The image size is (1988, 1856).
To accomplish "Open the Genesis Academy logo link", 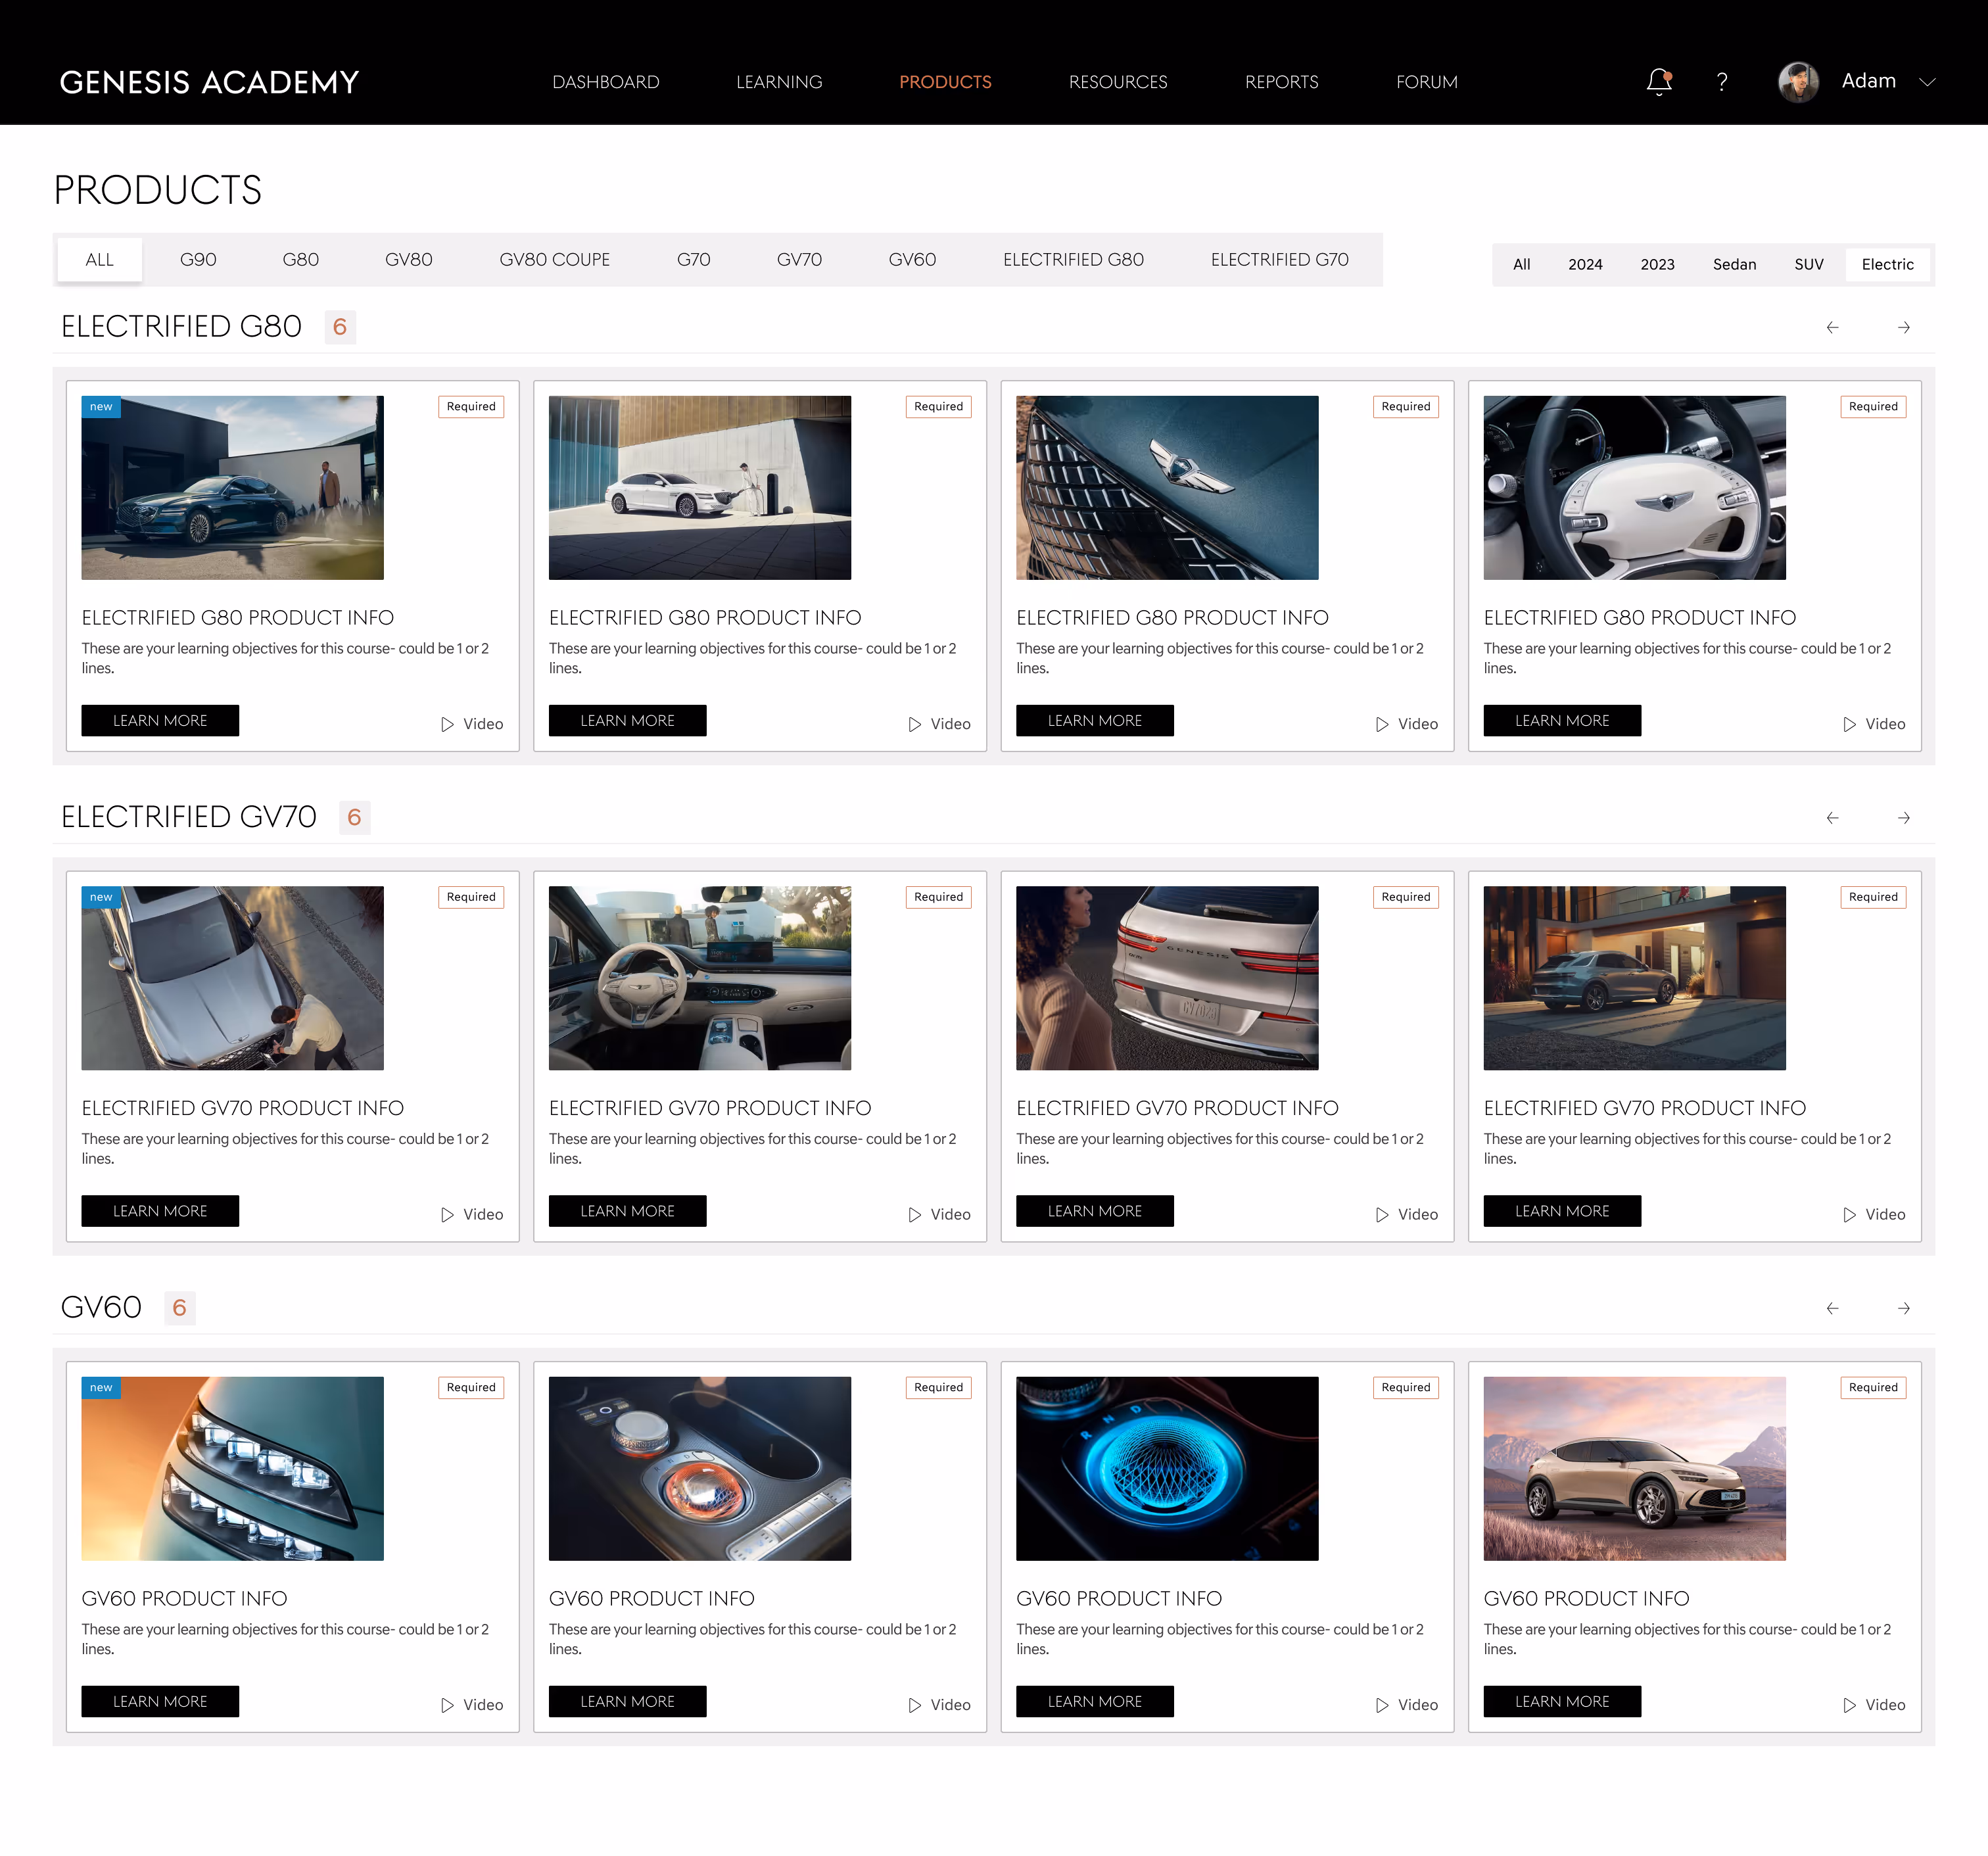I will click(x=209, y=82).
